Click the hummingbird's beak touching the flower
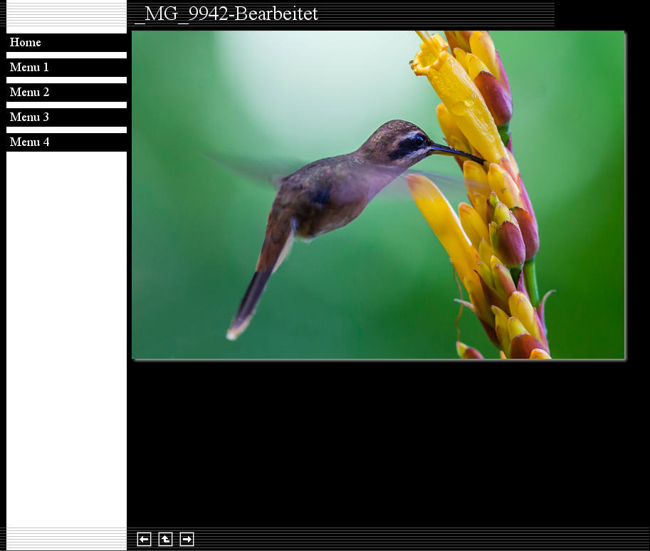 (x=456, y=152)
